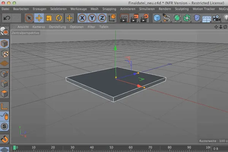Open the Snapping menu
228x152 pixels.
[109, 9]
